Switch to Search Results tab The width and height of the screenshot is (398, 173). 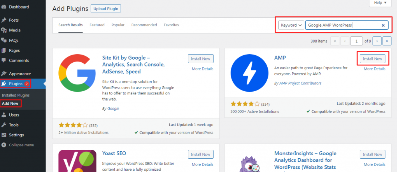point(70,25)
